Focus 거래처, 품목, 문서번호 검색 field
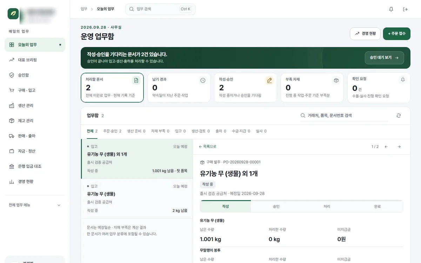421x263 pixels. 344,115
